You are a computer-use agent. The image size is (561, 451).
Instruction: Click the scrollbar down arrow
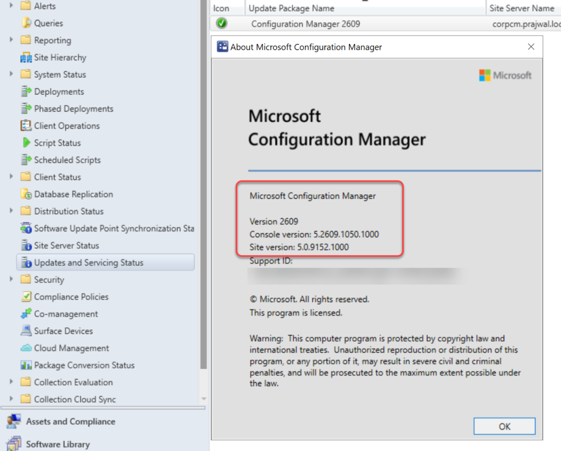(204, 399)
